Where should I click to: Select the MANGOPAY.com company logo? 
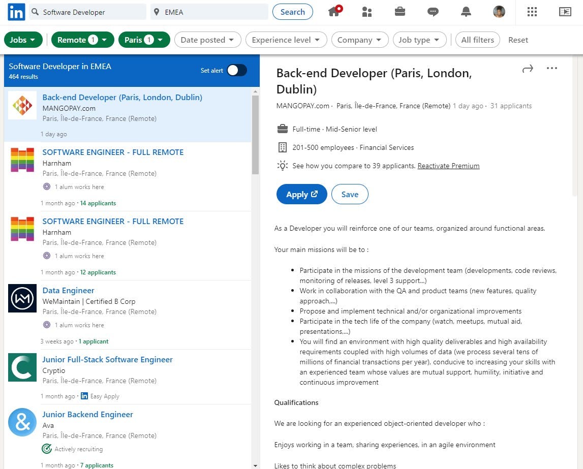22,106
